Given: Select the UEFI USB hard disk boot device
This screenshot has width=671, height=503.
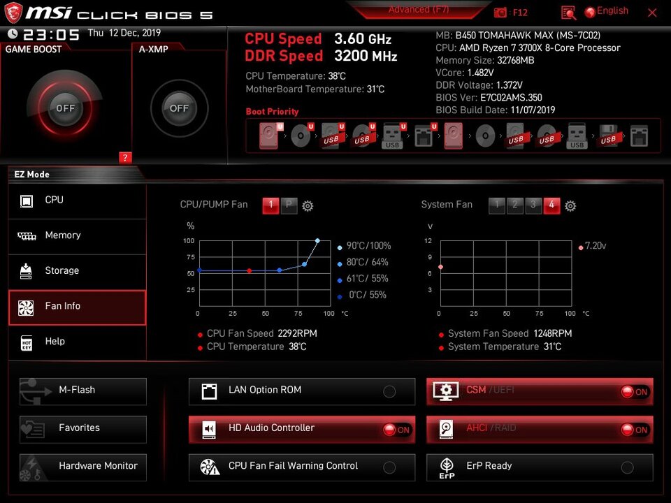Looking at the screenshot, I should click(333, 136).
